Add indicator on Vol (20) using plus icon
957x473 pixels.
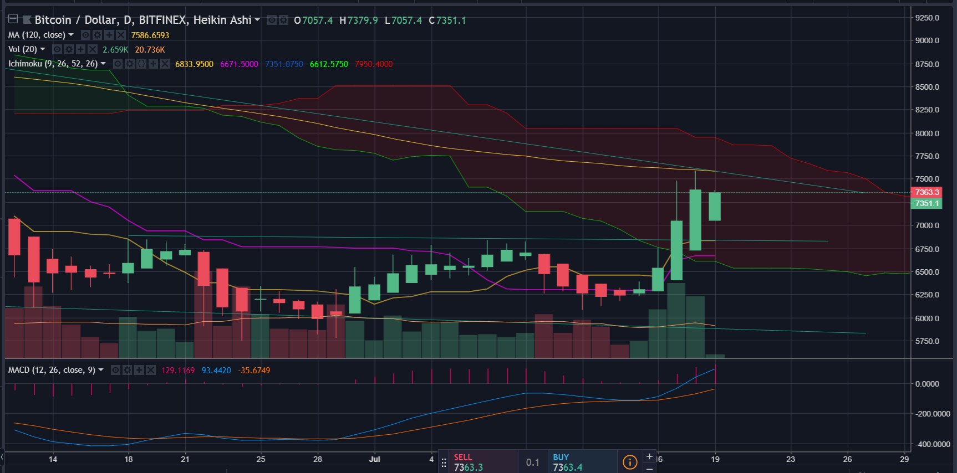tap(80, 49)
